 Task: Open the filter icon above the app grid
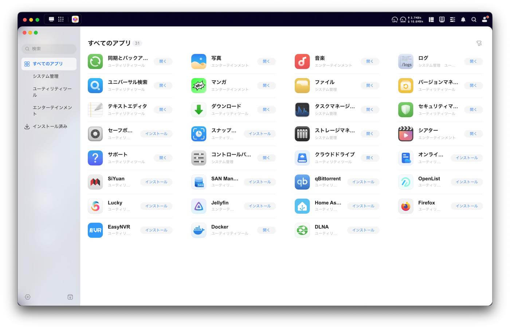click(479, 43)
